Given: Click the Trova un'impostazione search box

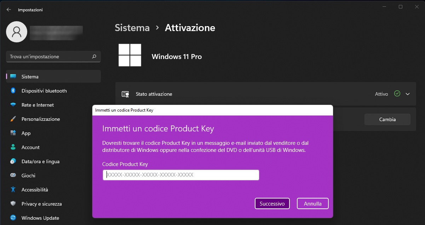Looking at the screenshot, I should click(50, 57).
